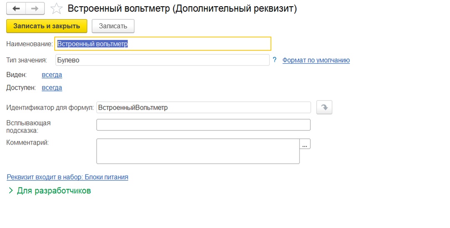The image size is (450, 228).
Task: Click Идентификатор для формул field
Action: pyautogui.click(x=203, y=108)
